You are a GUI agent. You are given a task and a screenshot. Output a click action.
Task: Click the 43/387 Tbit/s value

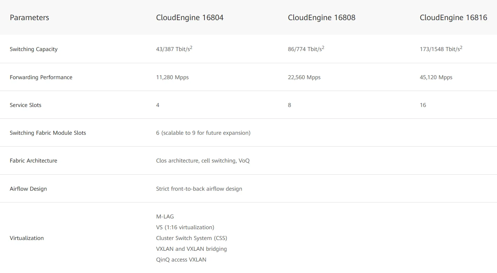(174, 49)
